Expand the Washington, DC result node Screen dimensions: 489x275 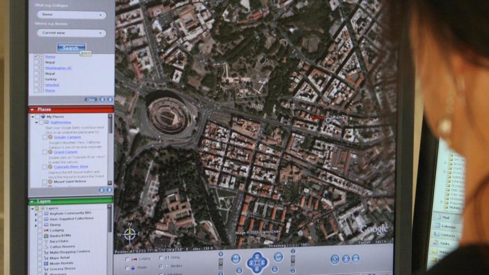coord(41,68)
